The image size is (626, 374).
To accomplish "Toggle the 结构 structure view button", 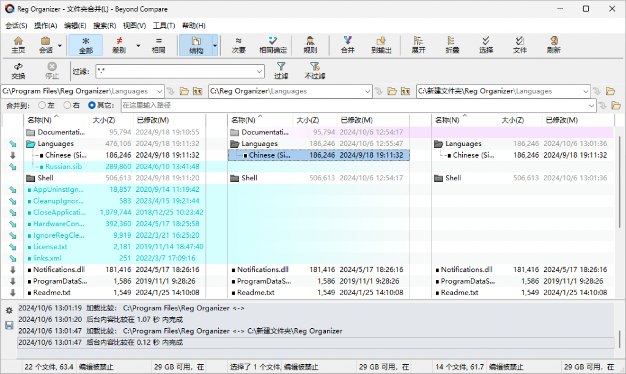I will tap(196, 45).
